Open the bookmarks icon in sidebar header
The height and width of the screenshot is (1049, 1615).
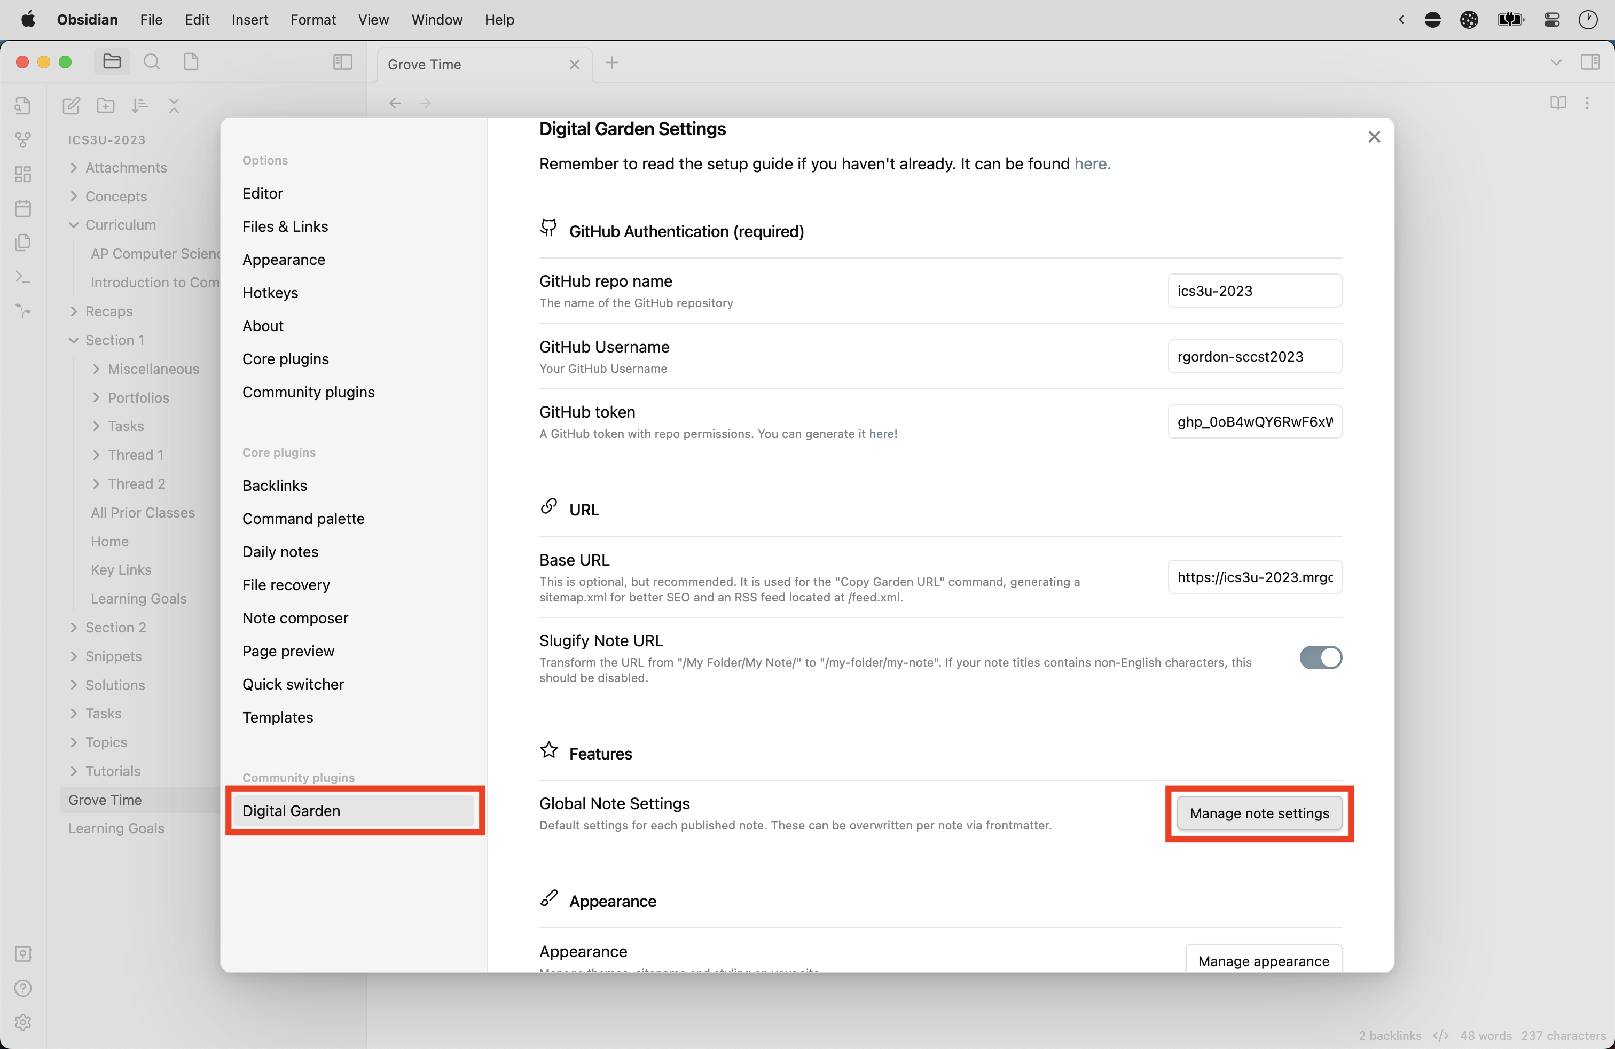pyautogui.click(x=191, y=62)
